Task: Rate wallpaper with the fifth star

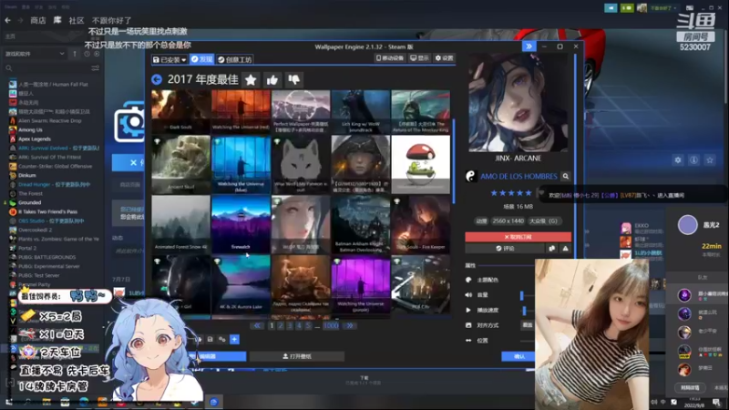Action: [529, 193]
